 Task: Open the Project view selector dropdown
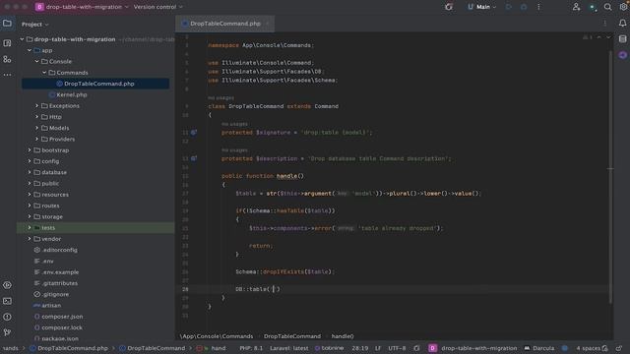pos(35,24)
